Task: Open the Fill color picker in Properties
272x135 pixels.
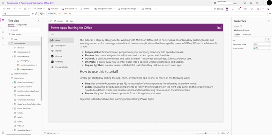Action: [268, 40]
